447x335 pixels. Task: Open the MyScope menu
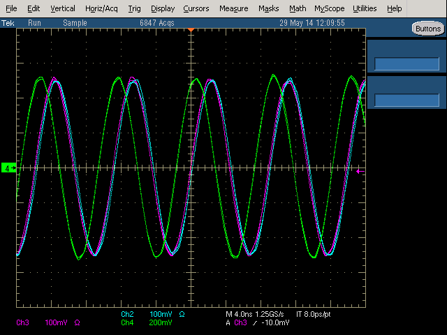point(329,8)
